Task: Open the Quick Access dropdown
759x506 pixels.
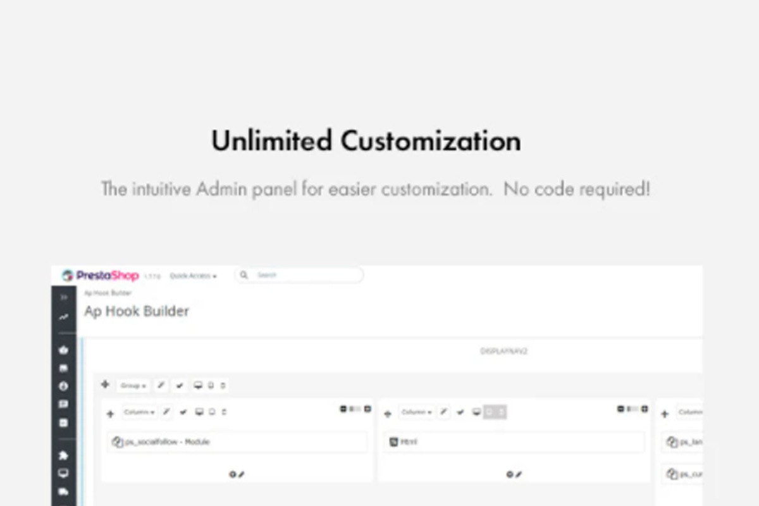Action: 193,276
